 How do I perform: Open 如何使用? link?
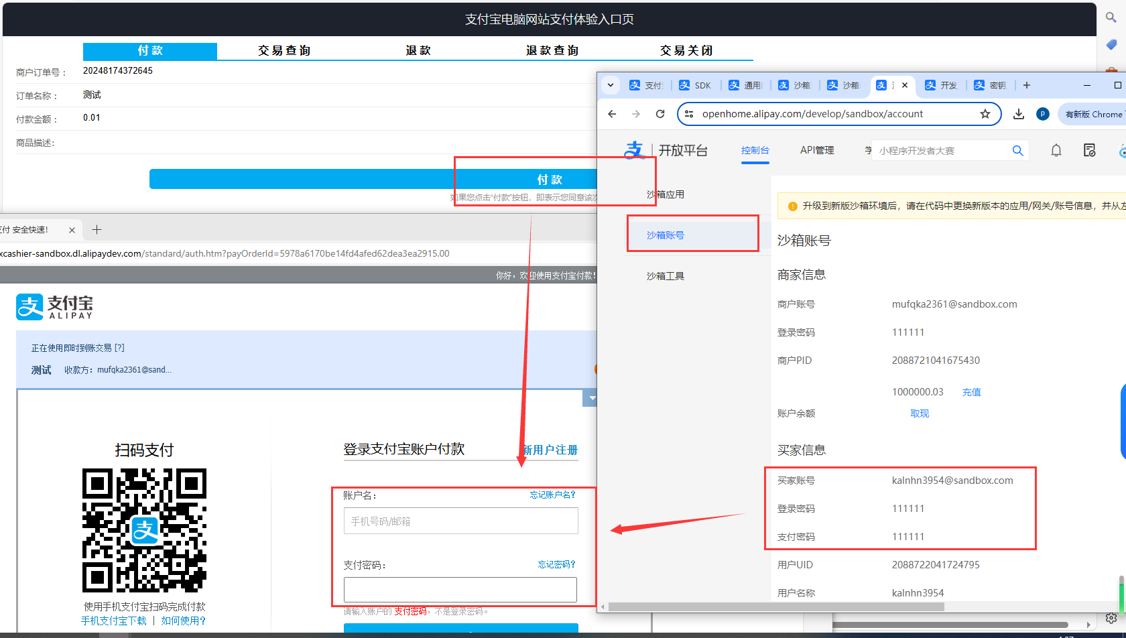click(x=184, y=621)
